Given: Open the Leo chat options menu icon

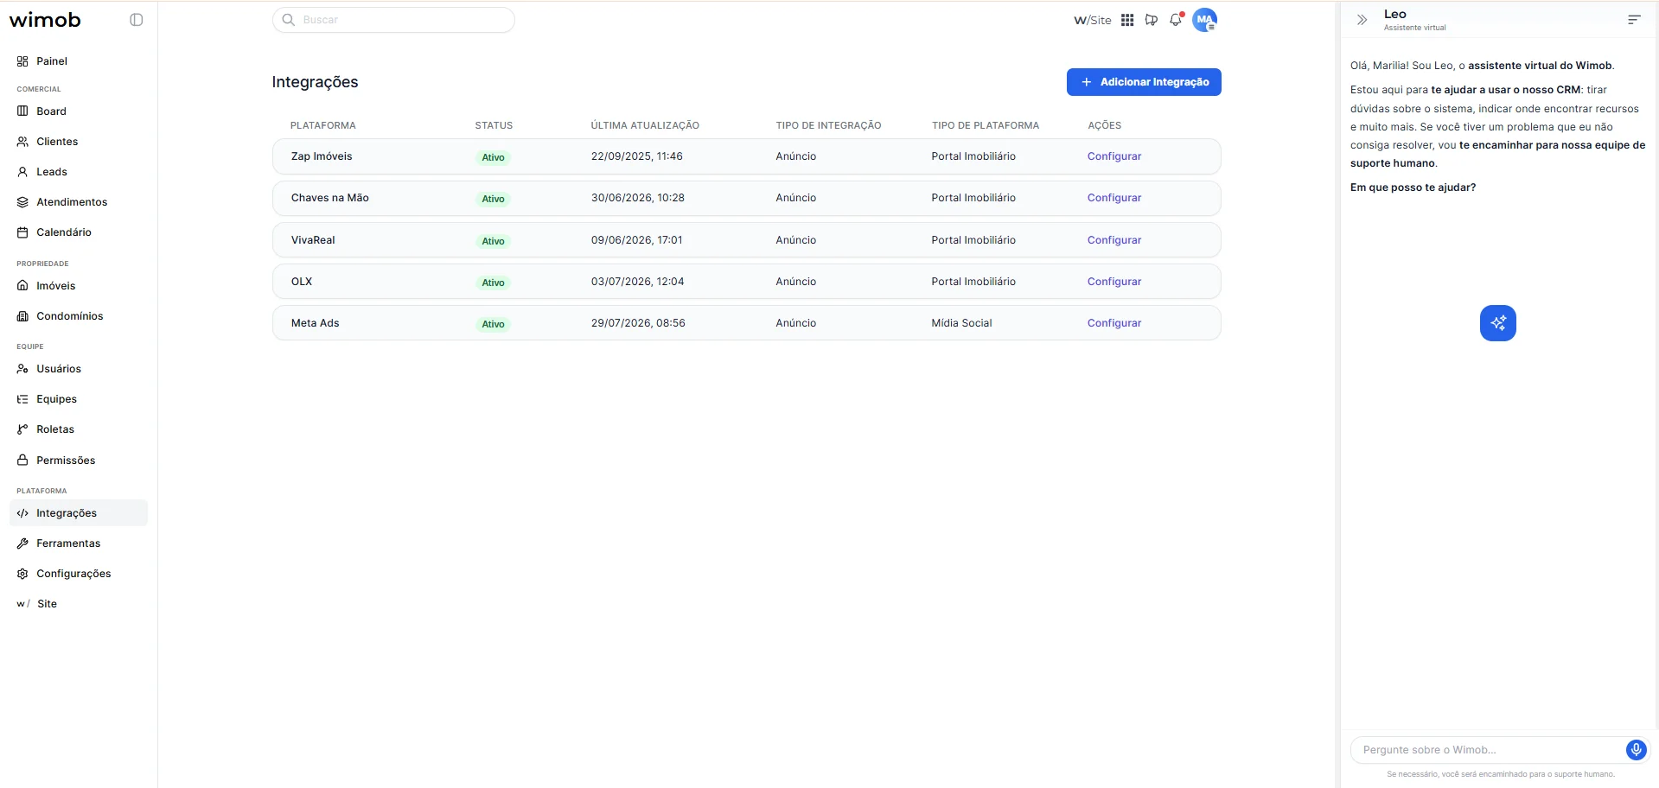Looking at the screenshot, I should click(1633, 20).
